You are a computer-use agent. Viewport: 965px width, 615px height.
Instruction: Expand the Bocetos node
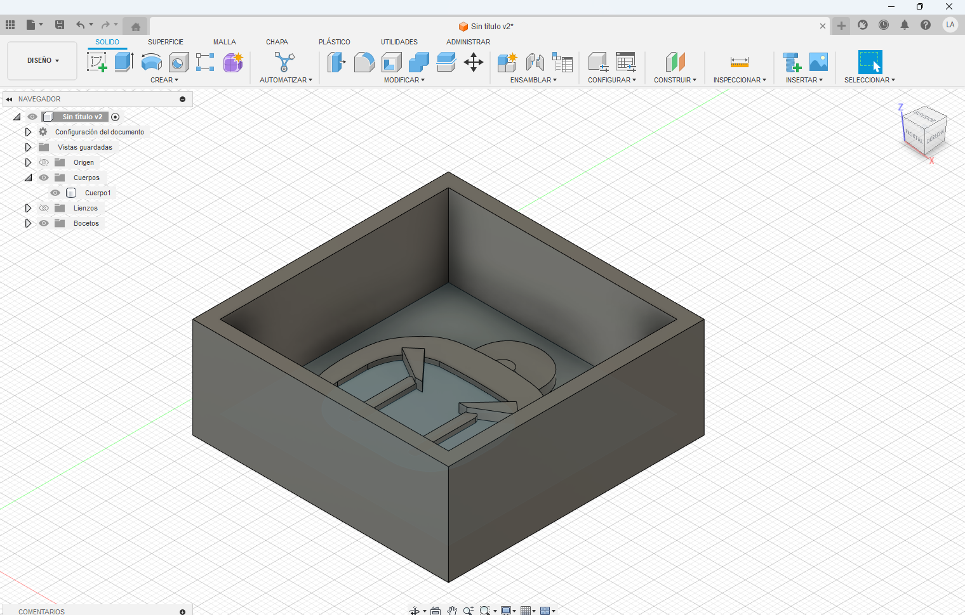(28, 223)
